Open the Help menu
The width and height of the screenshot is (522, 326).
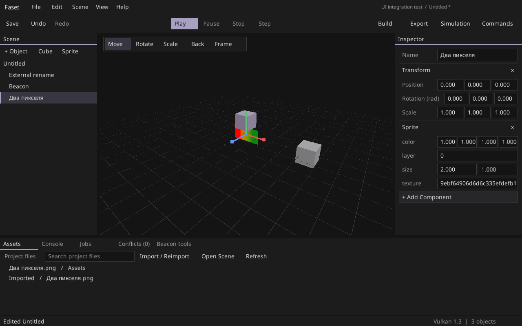(x=122, y=7)
